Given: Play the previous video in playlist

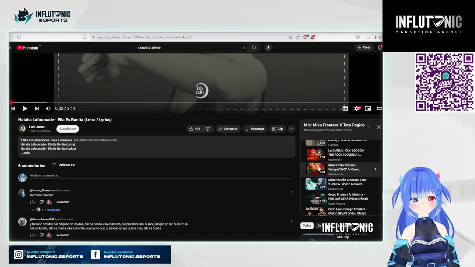Looking at the screenshot, I should (13, 109).
